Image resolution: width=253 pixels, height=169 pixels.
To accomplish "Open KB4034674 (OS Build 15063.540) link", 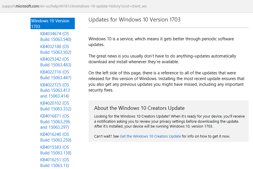I will (56, 37).
